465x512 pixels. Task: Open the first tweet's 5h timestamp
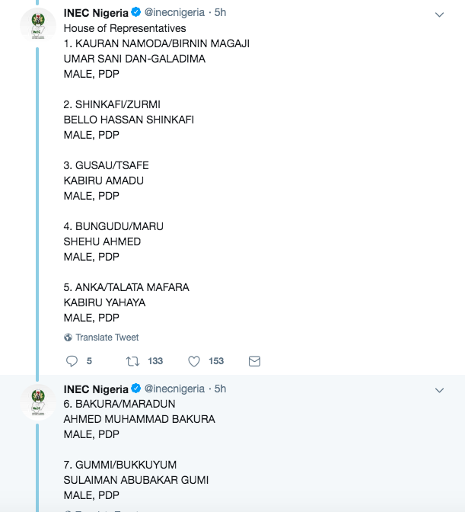220,12
